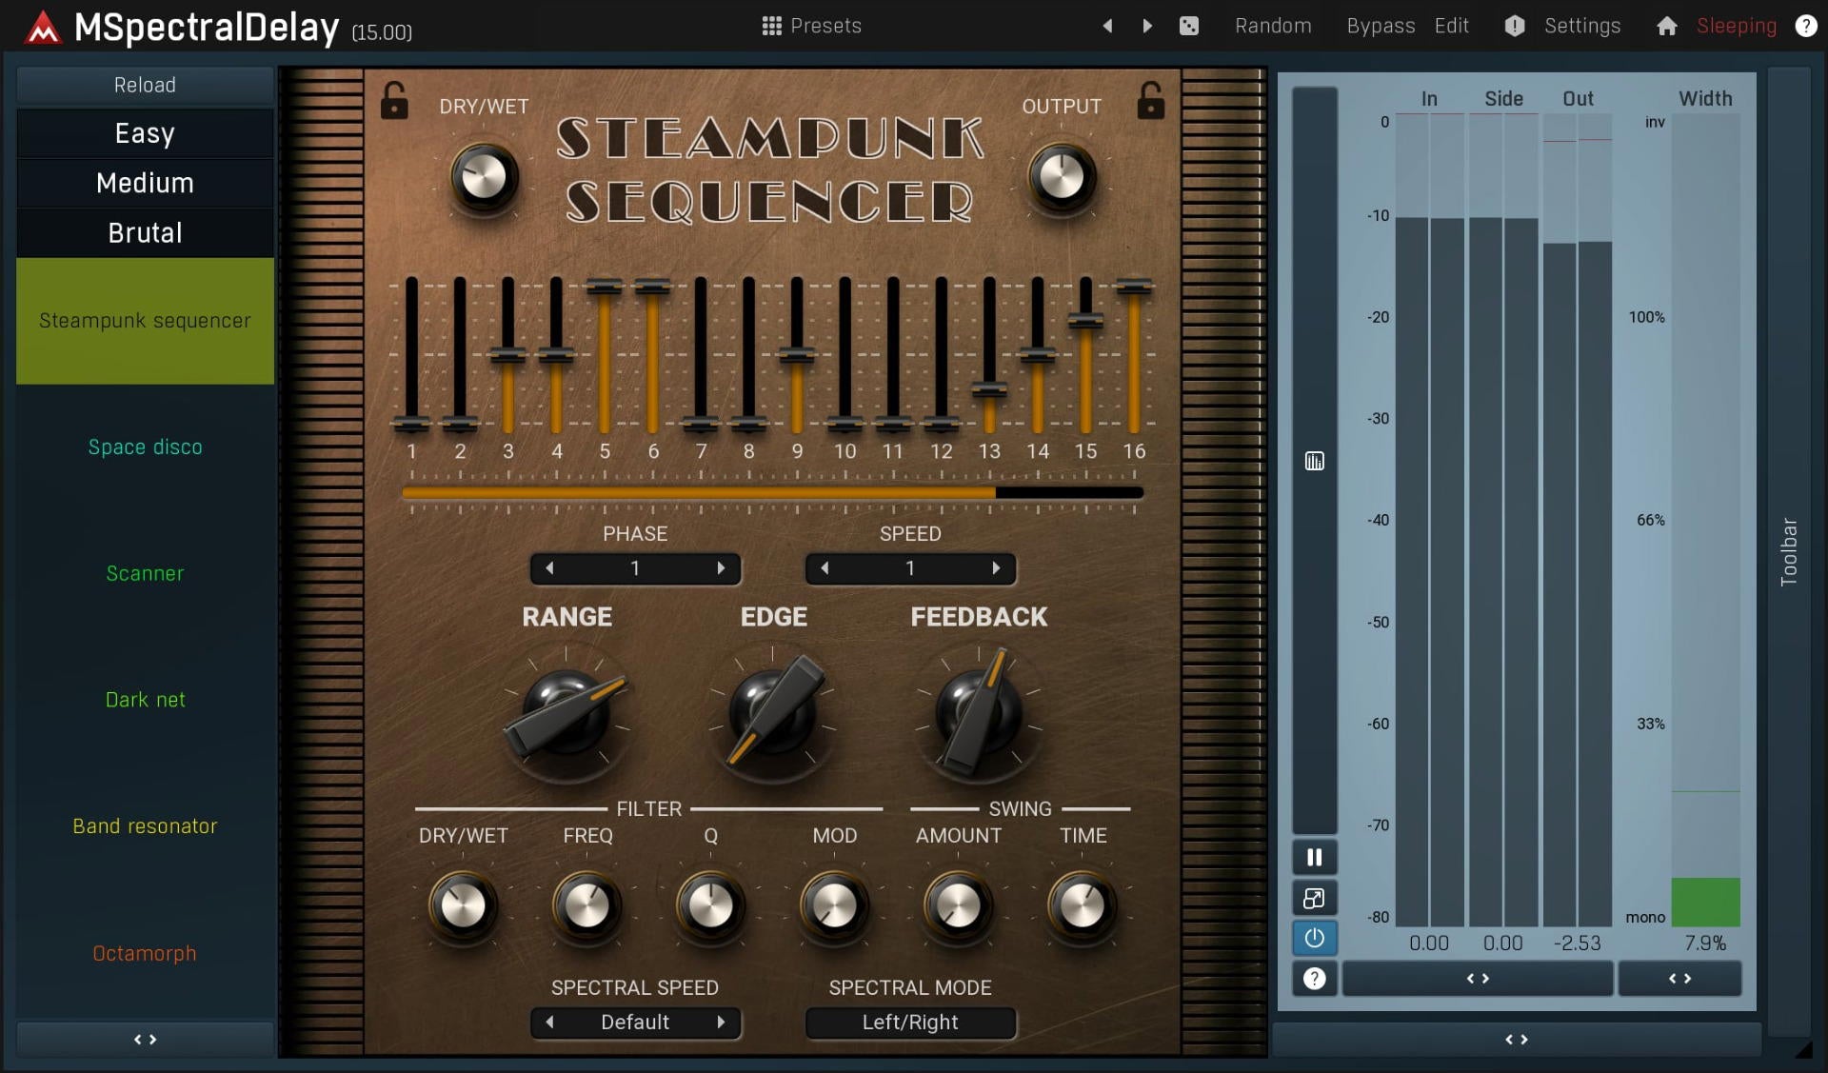Click the EDGE knob
1828x1073 pixels.
click(773, 714)
